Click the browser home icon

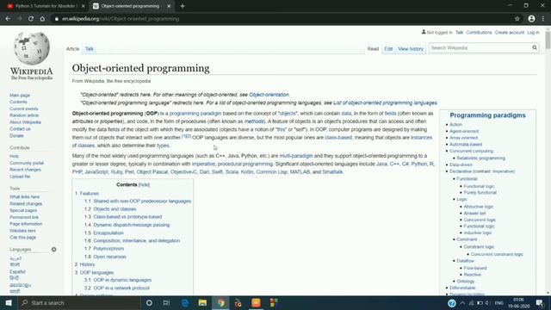(x=42, y=19)
